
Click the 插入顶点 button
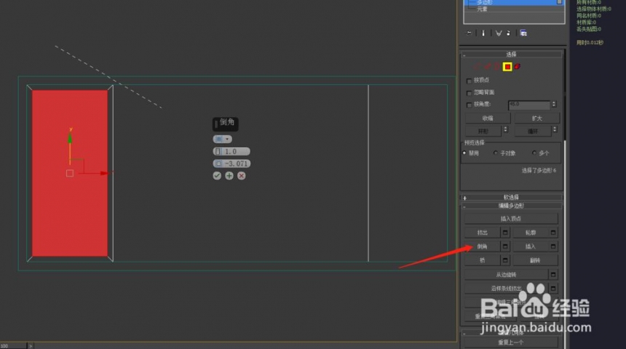pos(511,219)
